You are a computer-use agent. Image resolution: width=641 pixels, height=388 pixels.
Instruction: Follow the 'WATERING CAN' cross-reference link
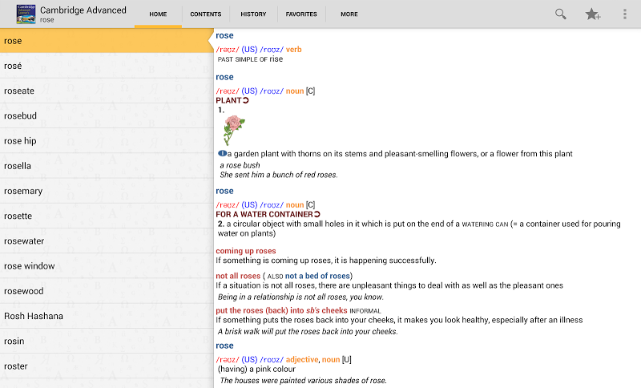click(x=485, y=224)
